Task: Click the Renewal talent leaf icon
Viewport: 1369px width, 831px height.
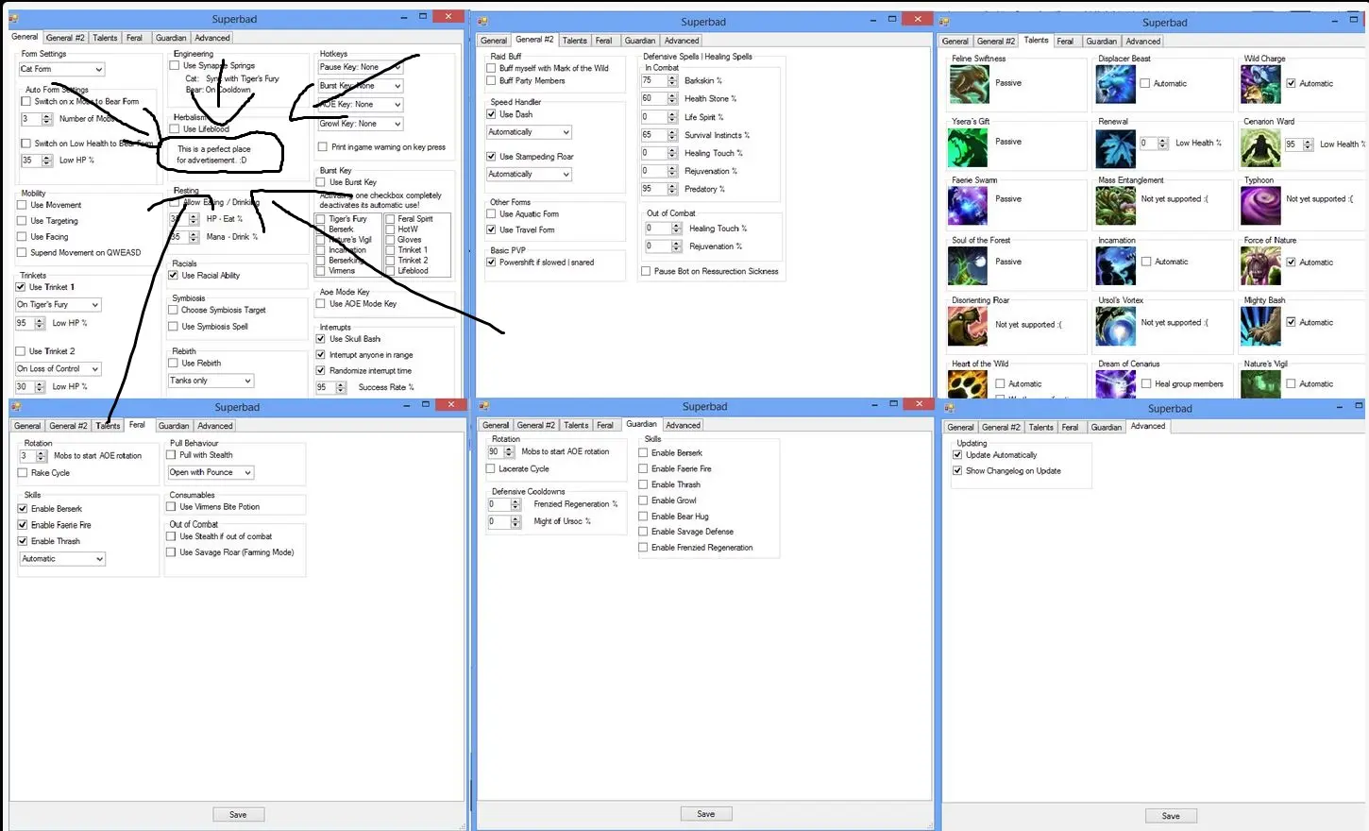Action: coord(1115,148)
